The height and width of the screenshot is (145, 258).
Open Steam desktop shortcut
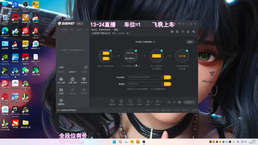tap(15, 32)
